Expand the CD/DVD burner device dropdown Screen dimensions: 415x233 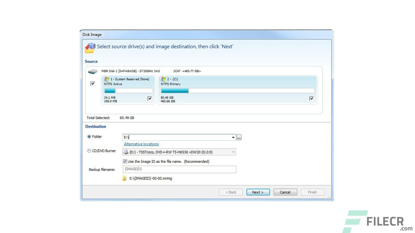[x=233, y=151]
